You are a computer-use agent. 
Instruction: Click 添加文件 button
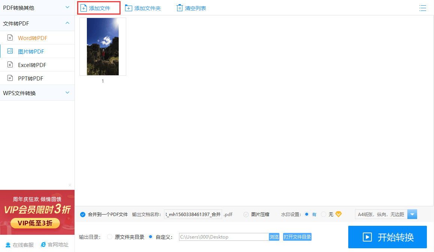(x=99, y=8)
